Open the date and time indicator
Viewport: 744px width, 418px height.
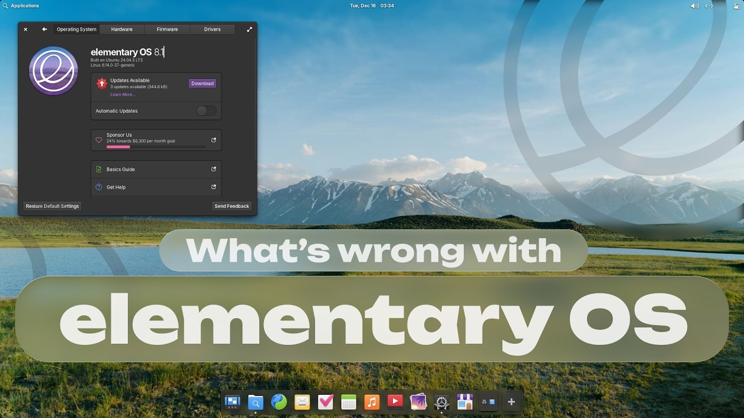click(372, 6)
